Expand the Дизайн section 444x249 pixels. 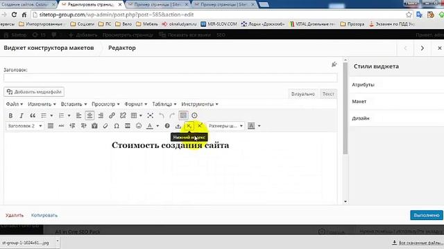point(396,118)
